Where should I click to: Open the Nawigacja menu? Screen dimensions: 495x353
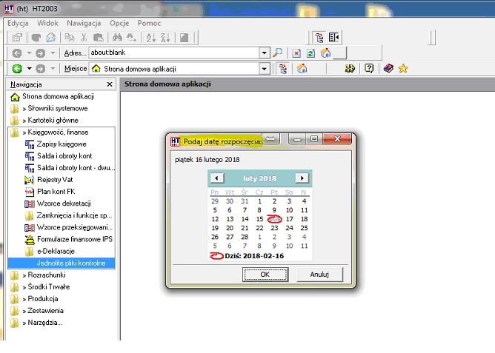point(84,24)
